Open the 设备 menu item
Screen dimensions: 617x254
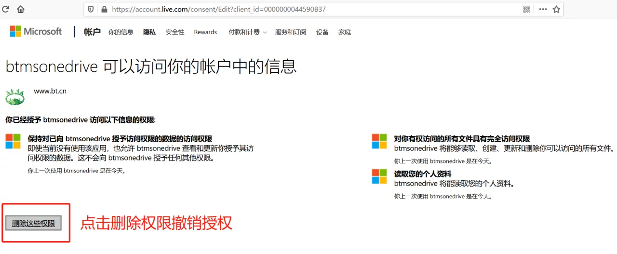click(x=322, y=32)
